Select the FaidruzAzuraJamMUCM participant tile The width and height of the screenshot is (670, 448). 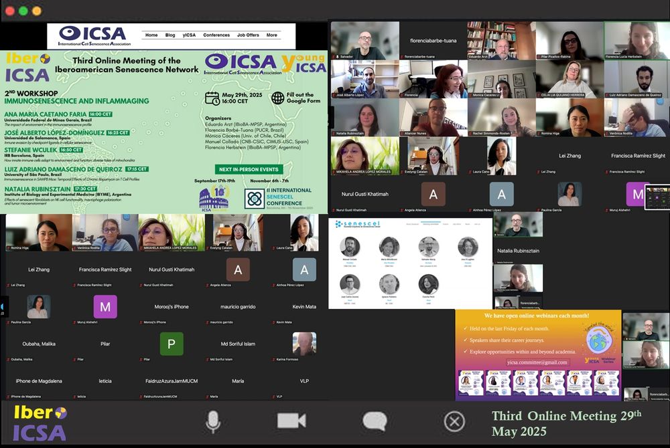point(172,382)
